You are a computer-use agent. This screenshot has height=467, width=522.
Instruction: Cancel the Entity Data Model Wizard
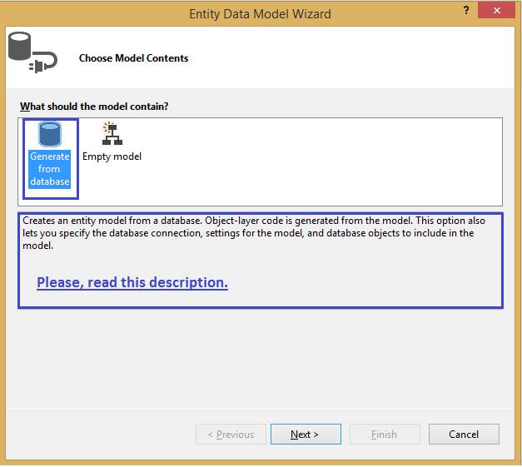point(464,434)
